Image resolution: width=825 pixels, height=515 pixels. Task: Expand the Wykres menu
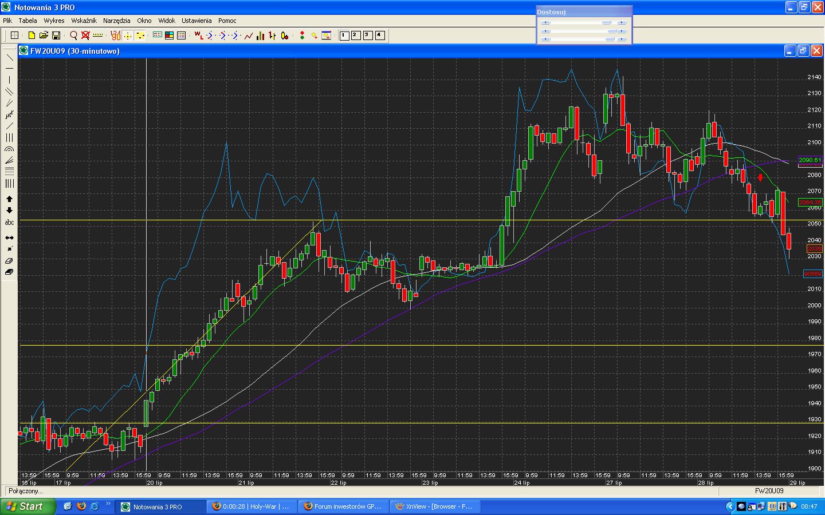coord(54,21)
